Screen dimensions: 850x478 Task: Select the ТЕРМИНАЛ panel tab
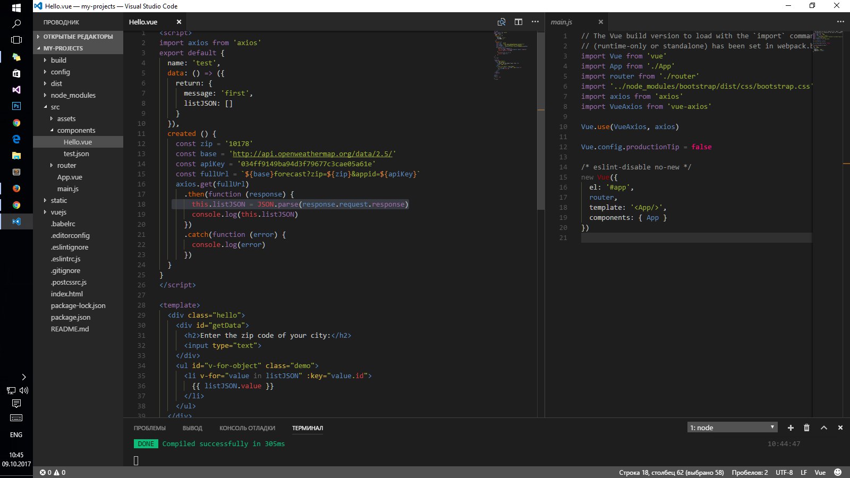[x=308, y=428]
